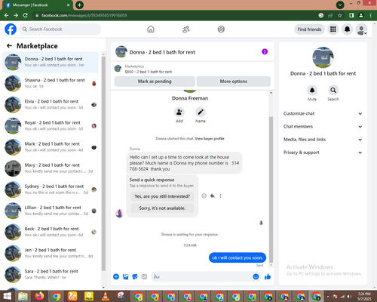Choose a sticker from composer
Viewport: 377px width, 302px height.
135,276
